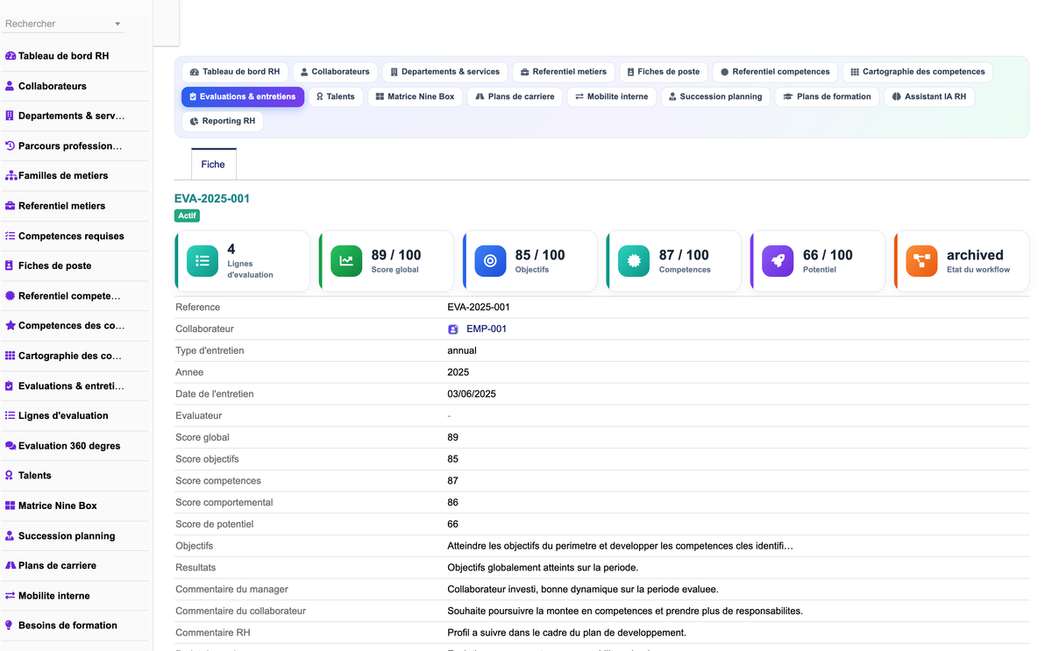Select the active Evaluations & entretiens pill
Screen dimensions: 1052x651
pyautogui.click(x=243, y=96)
